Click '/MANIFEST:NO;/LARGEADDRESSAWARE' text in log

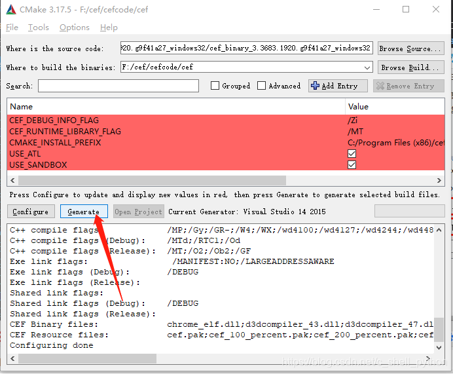point(253,261)
